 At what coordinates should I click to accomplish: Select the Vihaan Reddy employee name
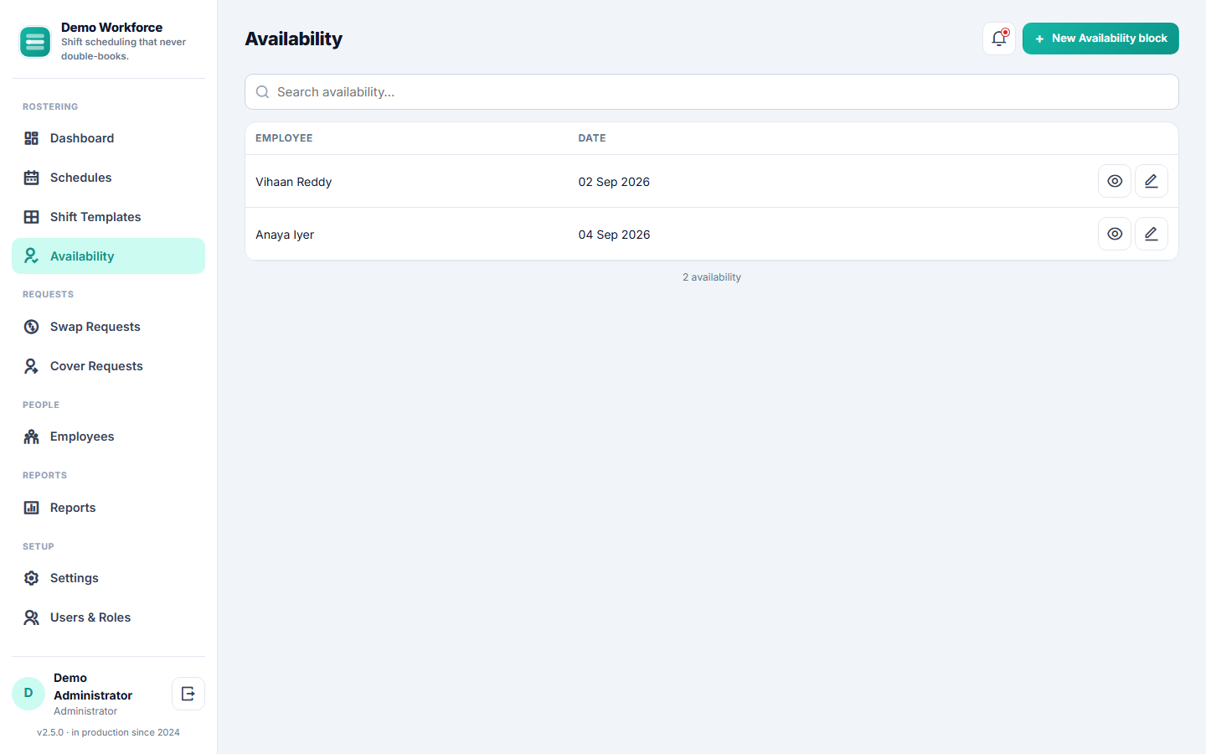[x=294, y=182]
